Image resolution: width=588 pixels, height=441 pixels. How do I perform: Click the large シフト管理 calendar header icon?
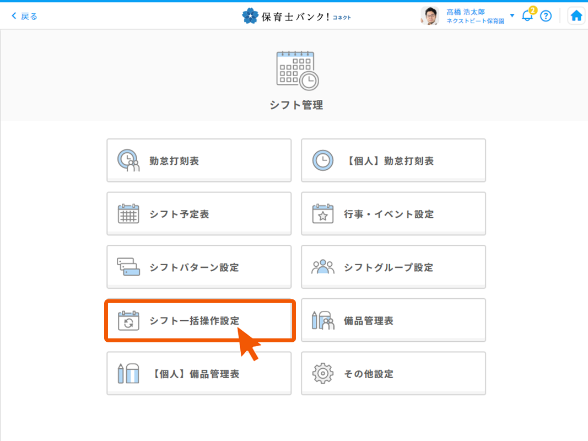pos(296,70)
